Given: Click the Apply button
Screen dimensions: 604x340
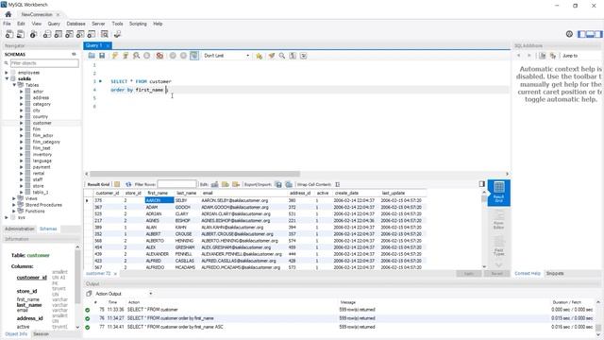Looking at the screenshot, I should coord(469,273).
